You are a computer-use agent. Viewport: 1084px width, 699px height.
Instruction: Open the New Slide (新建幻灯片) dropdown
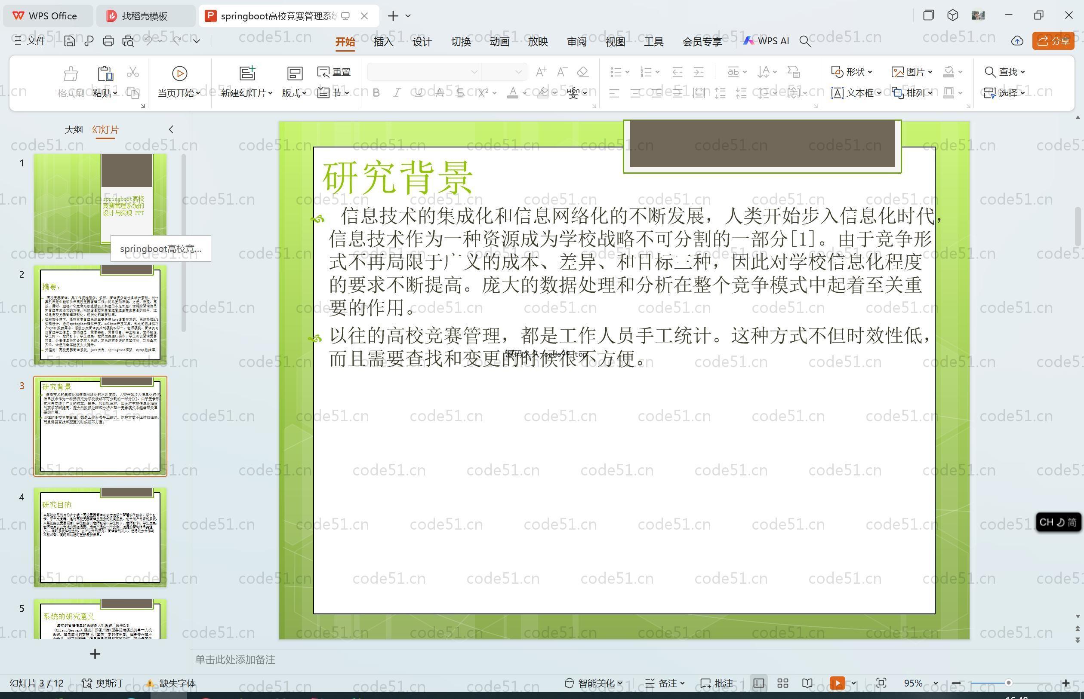point(246,93)
